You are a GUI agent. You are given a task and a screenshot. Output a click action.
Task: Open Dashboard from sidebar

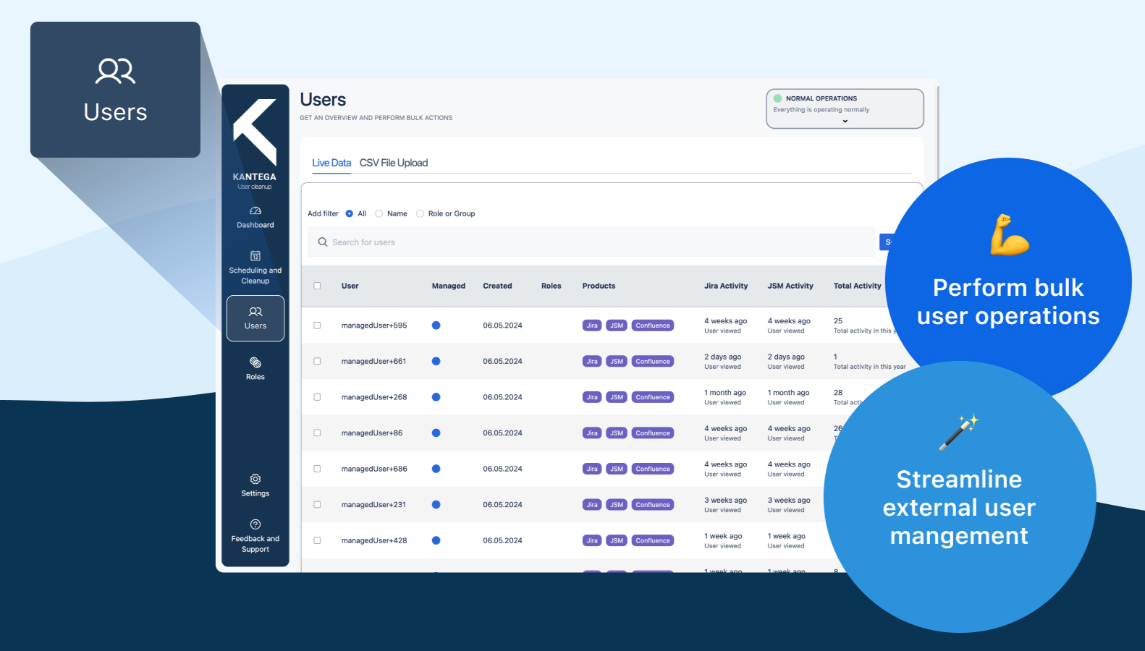pos(255,218)
